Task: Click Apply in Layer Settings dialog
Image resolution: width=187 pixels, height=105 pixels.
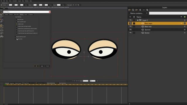Action: [x=42, y=66]
